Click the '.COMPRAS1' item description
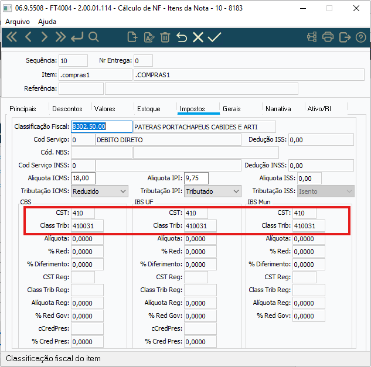This screenshot has height=367, width=371. (x=249, y=75)
